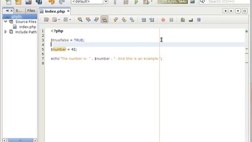Run the project with the green play icon

(x=136, y=2)
